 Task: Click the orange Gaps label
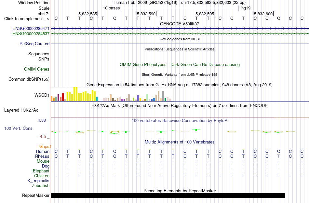click(x=44, y=146)
